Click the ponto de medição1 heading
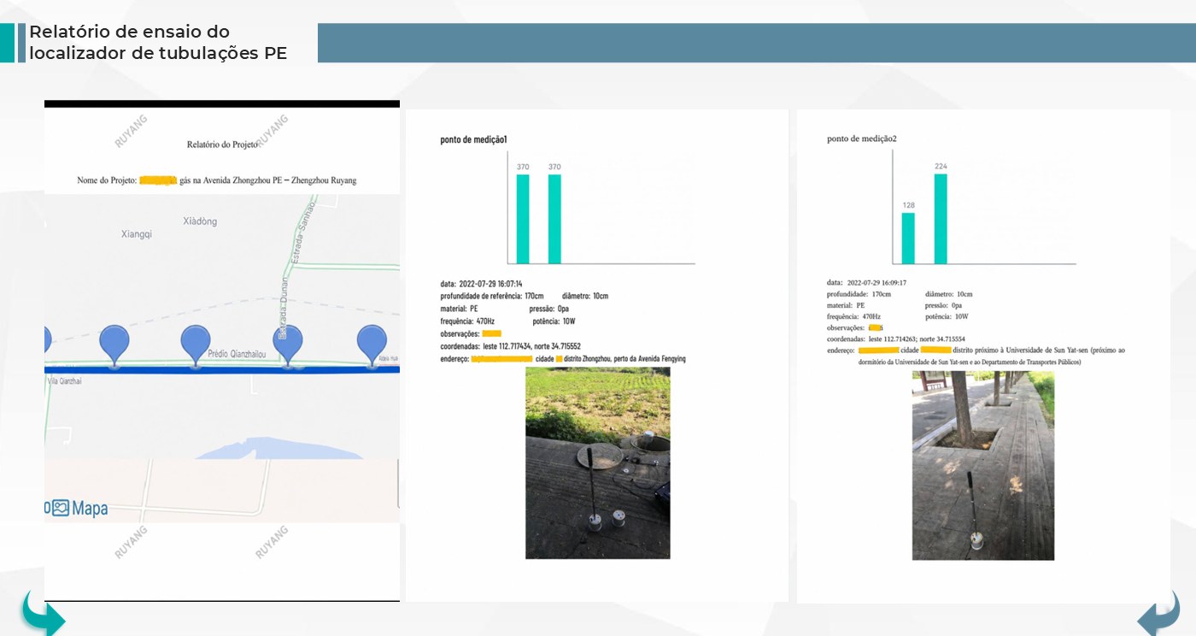The width and height of the screenshot is (1196, 636). click(x=474, y=139)
